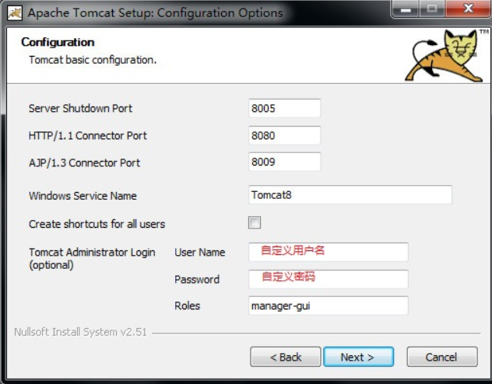
Task: Cancel the Tomcat setup
Action: tap(442, 357)
